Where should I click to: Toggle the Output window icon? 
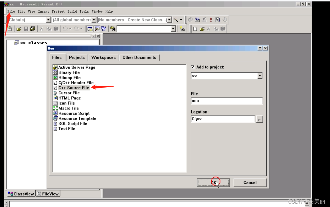tap(97, 29)
